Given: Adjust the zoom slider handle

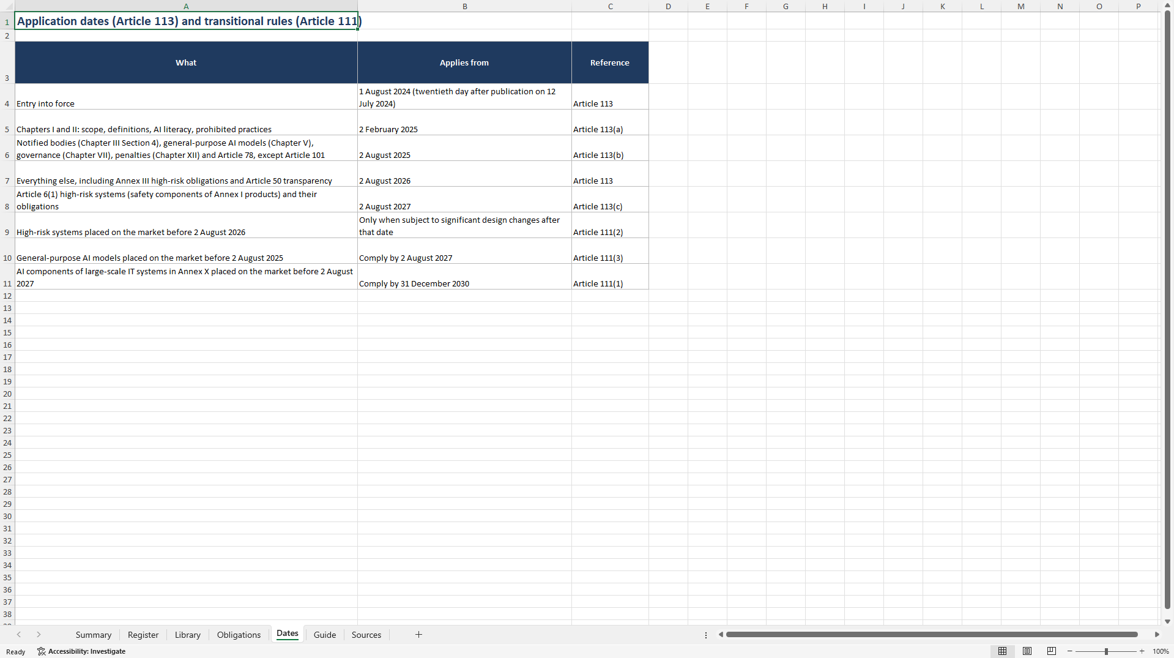Looking at the screenshot, I should (x=1106, y=651).
